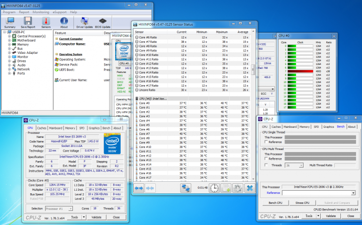Click the clock icon beside Core #6 Ratio

(x=137, y=37)
